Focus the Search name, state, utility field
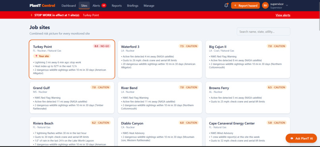 (263, 32)
